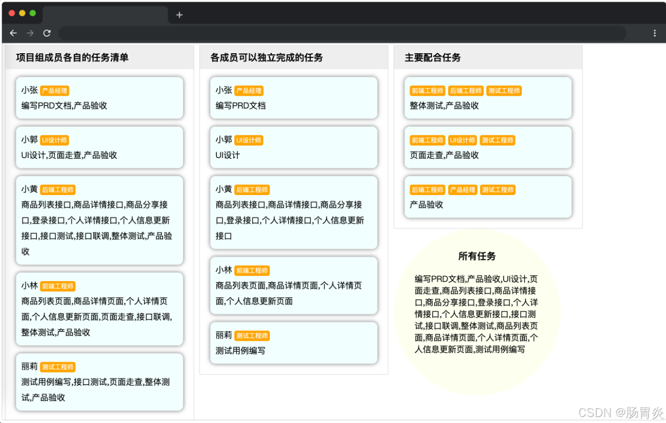Click 小黄's full task list text ending 产品验收
Image resolution: width=666 pixels, height=423 pixels.
click(x=97, y=228)
